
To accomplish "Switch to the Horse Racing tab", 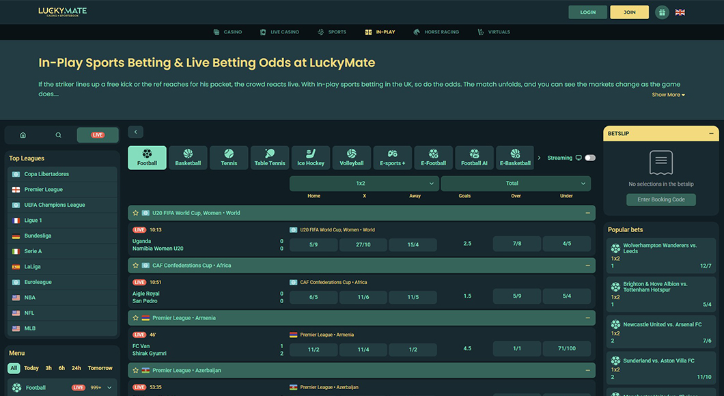I will pyautogui.click(x=436, y=31).
